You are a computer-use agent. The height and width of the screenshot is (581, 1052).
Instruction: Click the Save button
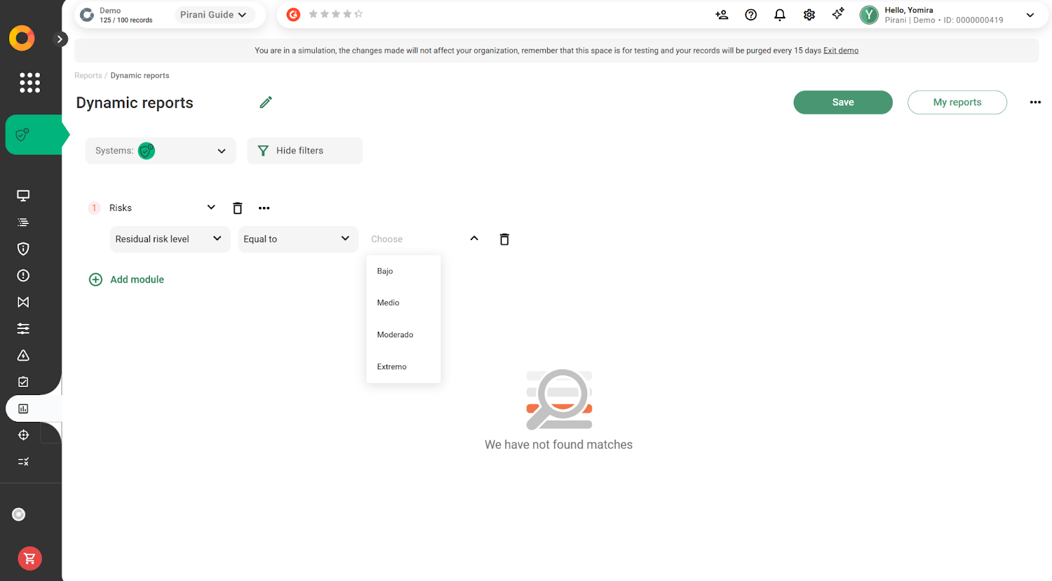click(842, 103)
